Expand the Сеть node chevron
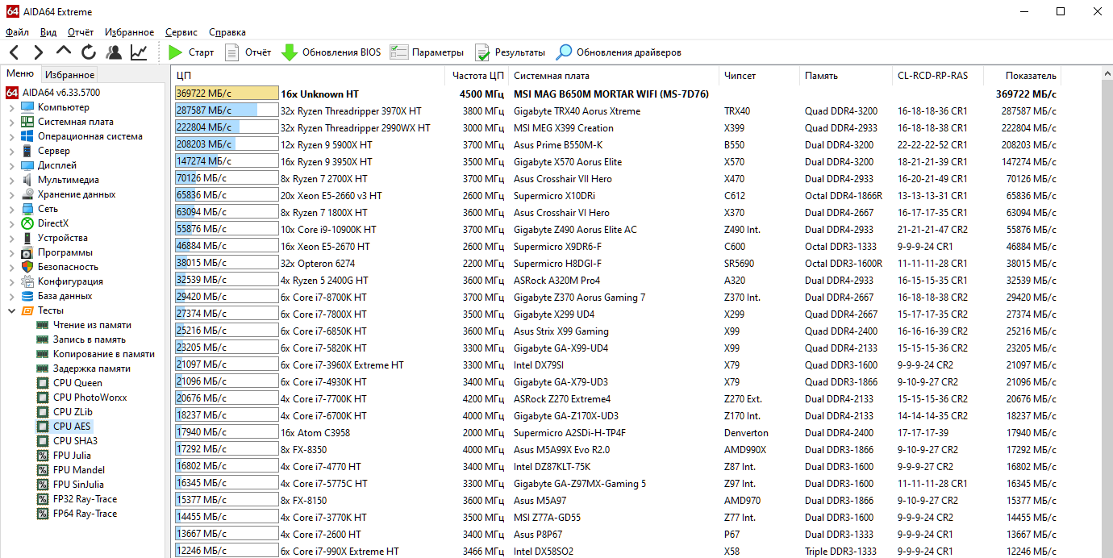Image resolution: width=1113 pixels, height=558 pixels. tap(11, 209)
